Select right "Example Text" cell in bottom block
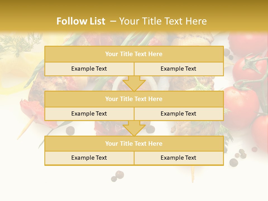The height and width of the screenshot is (201, 268). (178, 158)
